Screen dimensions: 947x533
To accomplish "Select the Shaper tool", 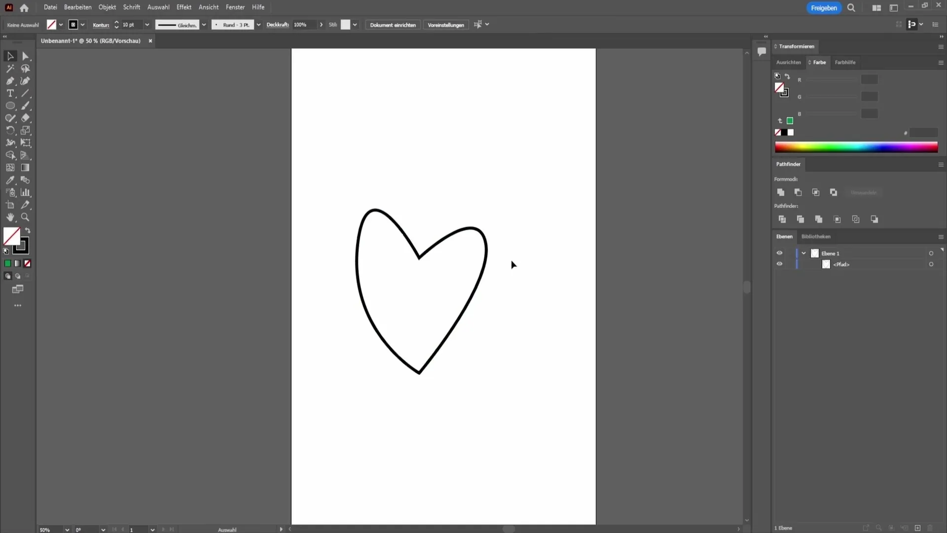I will [10, 118].
